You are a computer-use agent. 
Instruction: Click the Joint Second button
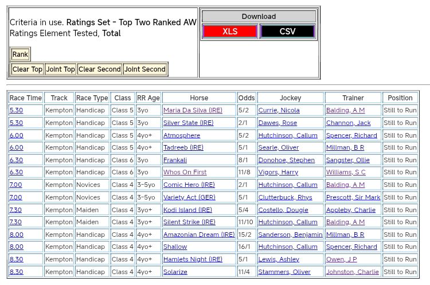(145, 69)
